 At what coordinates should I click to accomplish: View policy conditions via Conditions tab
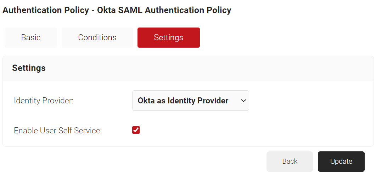click(97, 37)
